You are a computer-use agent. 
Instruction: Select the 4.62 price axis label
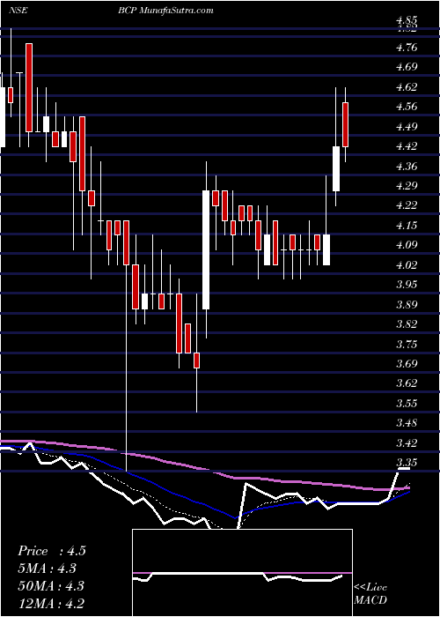click(x=407, y=87)
